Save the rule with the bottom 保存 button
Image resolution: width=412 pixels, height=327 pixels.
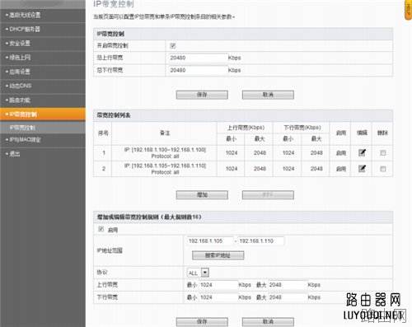click(x=202, y=321)
